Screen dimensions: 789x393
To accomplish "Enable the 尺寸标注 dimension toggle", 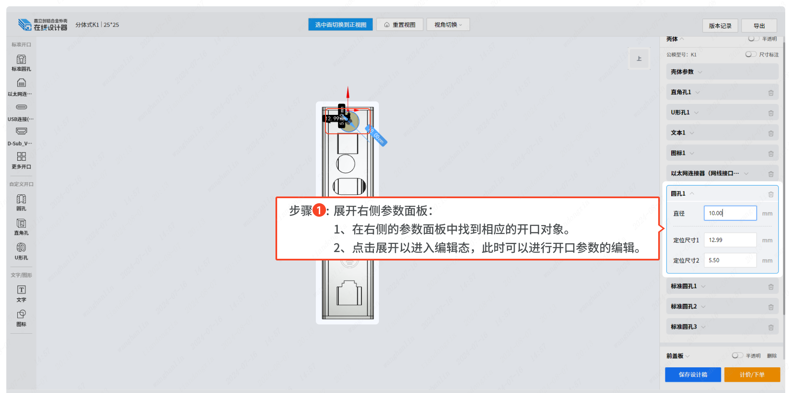I will click(751, 54).
